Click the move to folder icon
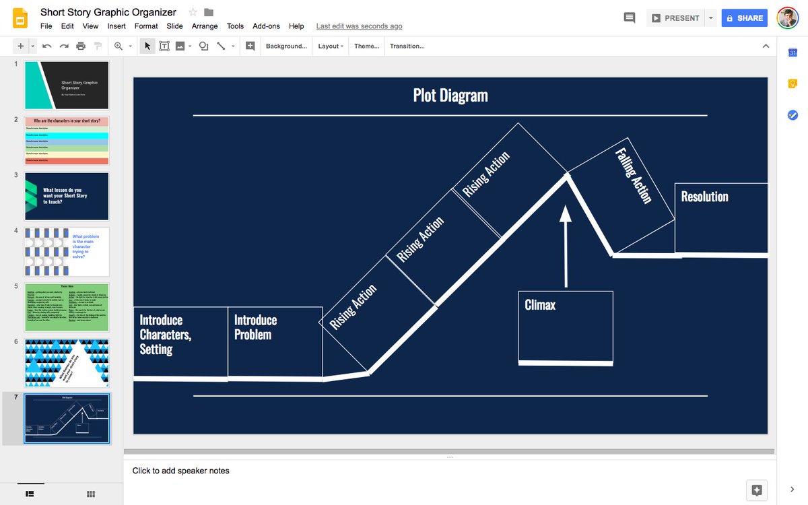Viewport: 808px width, 505px height. pyautogui.click(x=209, y=12)
